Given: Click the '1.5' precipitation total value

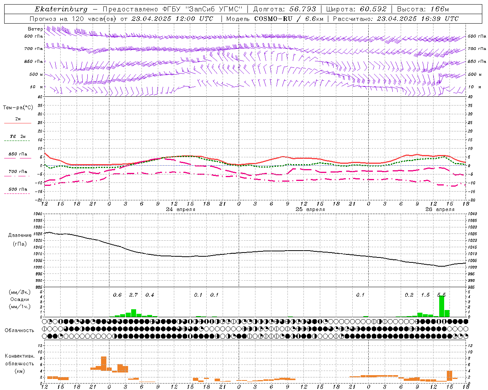Looking at the screenshot, I should (425, 295).
